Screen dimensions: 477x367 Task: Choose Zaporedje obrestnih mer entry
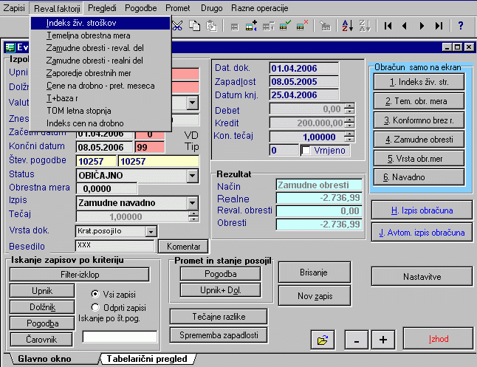pyautogui.click(x=100, y=73)
